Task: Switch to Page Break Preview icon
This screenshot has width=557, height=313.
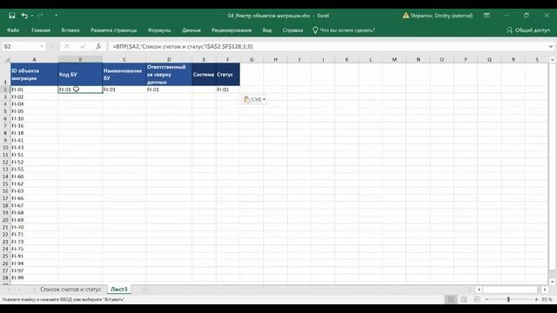Action: 477,299
